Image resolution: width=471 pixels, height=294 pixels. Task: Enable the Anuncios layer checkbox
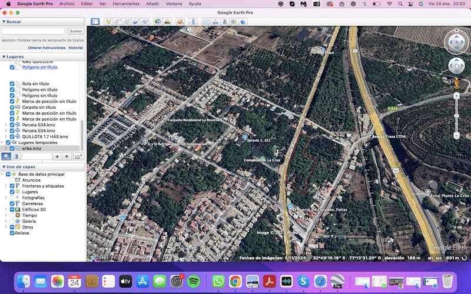point(12,180)
